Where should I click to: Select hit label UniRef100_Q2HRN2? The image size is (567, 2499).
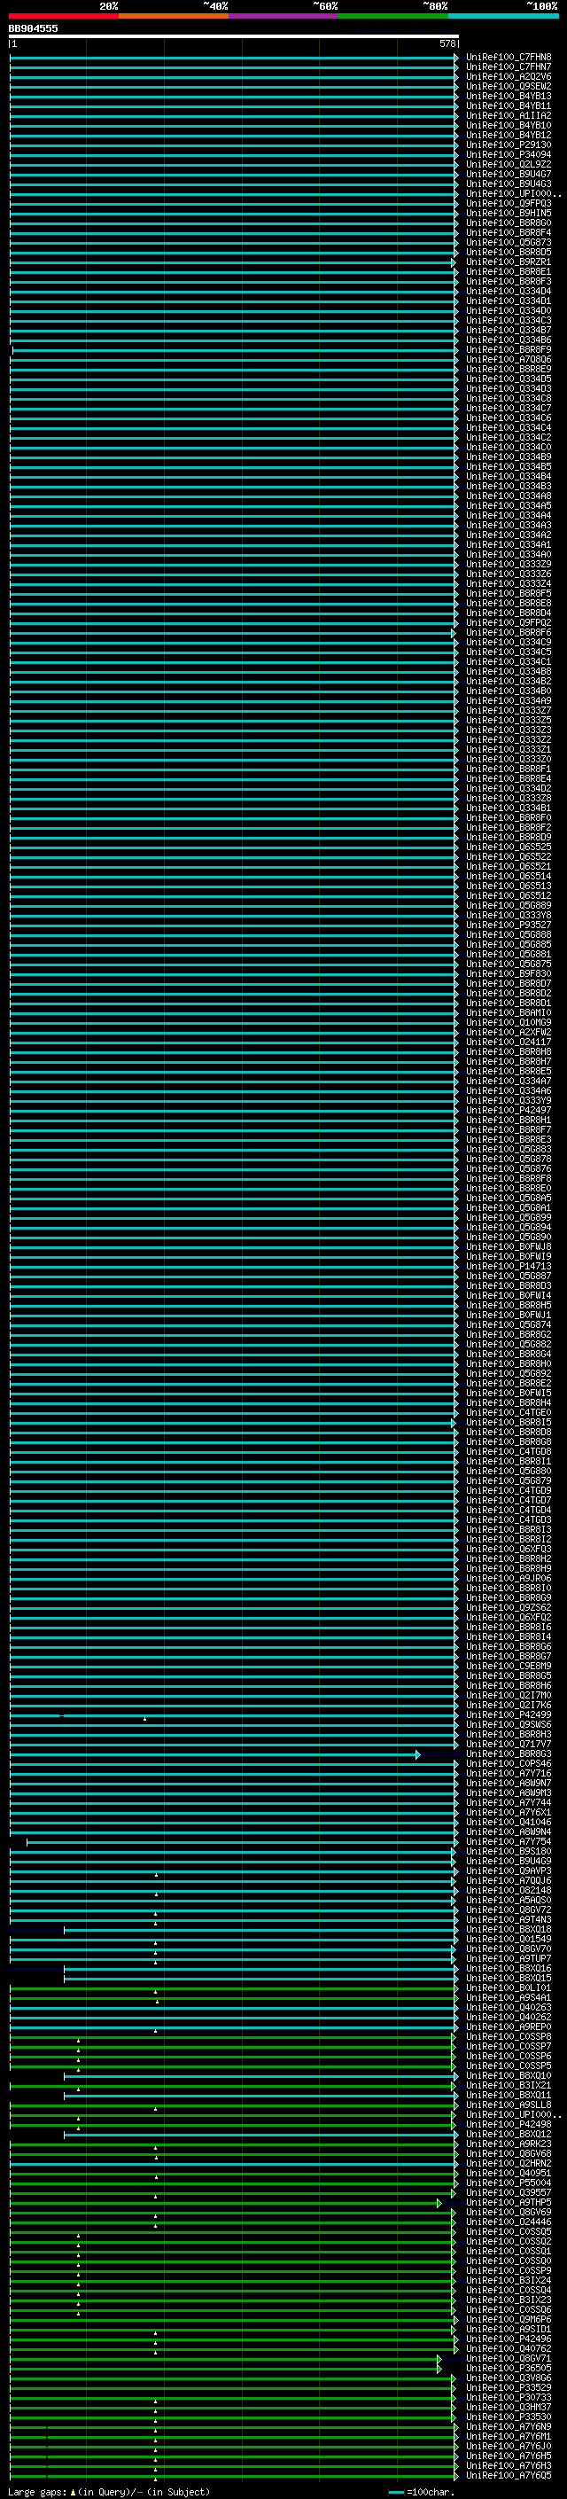[x=509, y=2162]
